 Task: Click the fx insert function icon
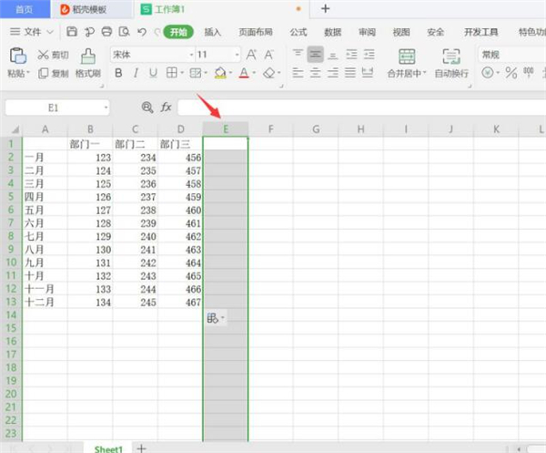[167, 108]
